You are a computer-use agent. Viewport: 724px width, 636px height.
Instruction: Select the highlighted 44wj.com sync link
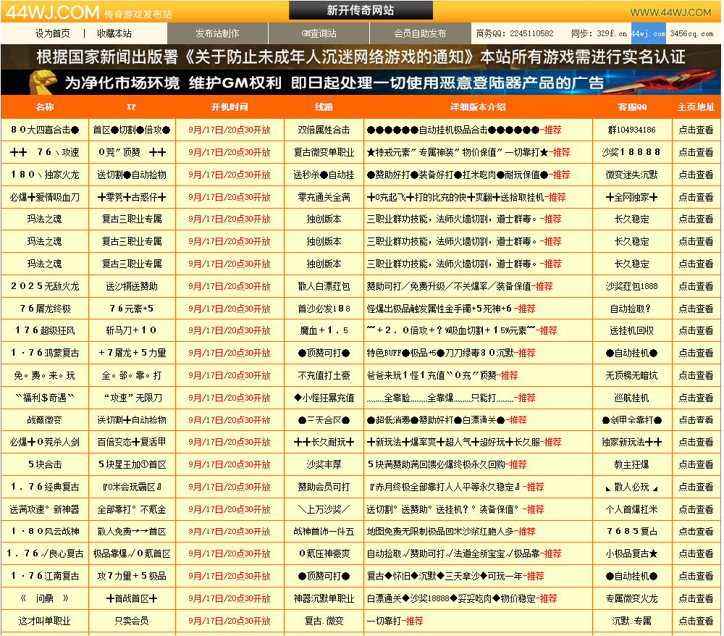(x=648, y=33)
